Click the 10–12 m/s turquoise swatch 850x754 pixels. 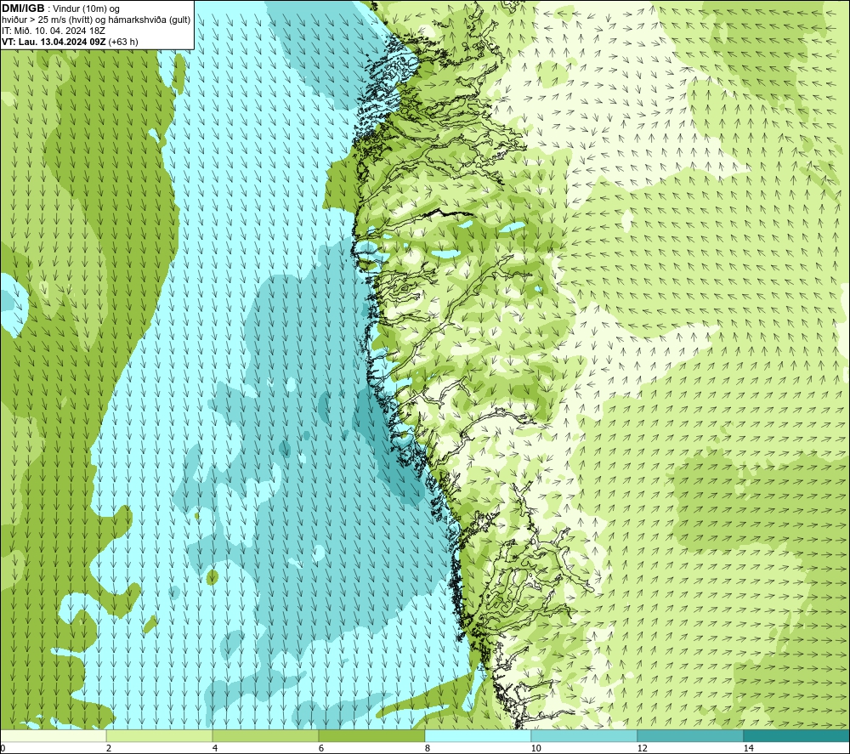tap(585, 736)
